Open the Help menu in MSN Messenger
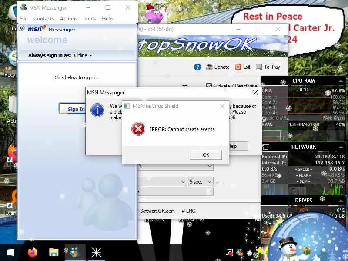This screenshot has height=261, width=348. click(107, 19)
